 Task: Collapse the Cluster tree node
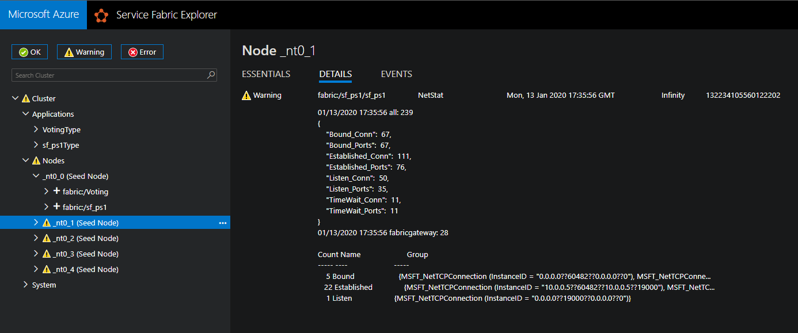15,99
